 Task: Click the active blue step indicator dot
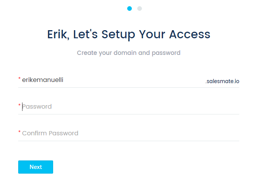click(x=130, y=9)
